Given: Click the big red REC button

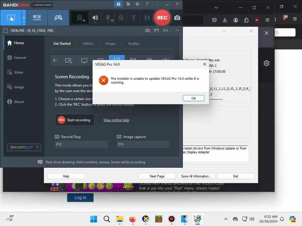Looking at the screenshot, I should coord(162,18).
